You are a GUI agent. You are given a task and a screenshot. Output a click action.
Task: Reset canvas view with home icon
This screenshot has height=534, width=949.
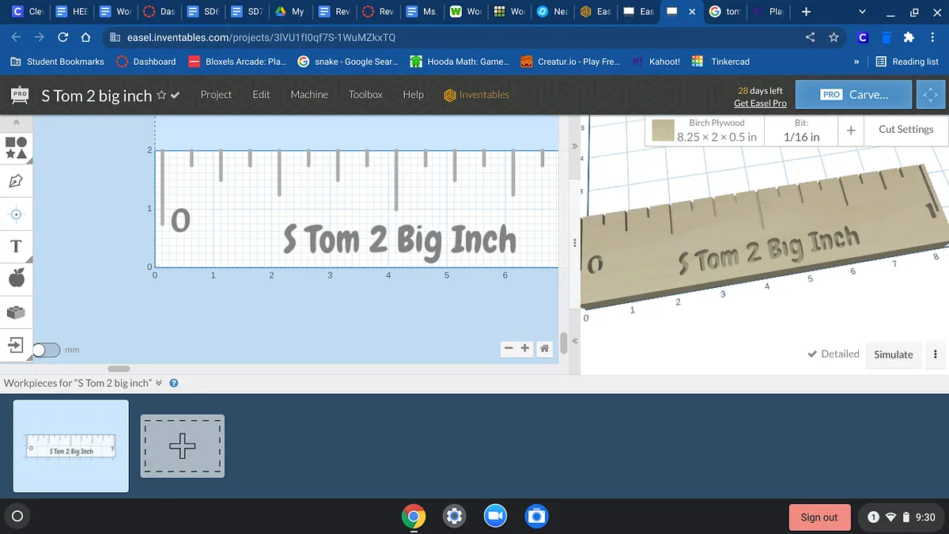[x=544, y=348]
